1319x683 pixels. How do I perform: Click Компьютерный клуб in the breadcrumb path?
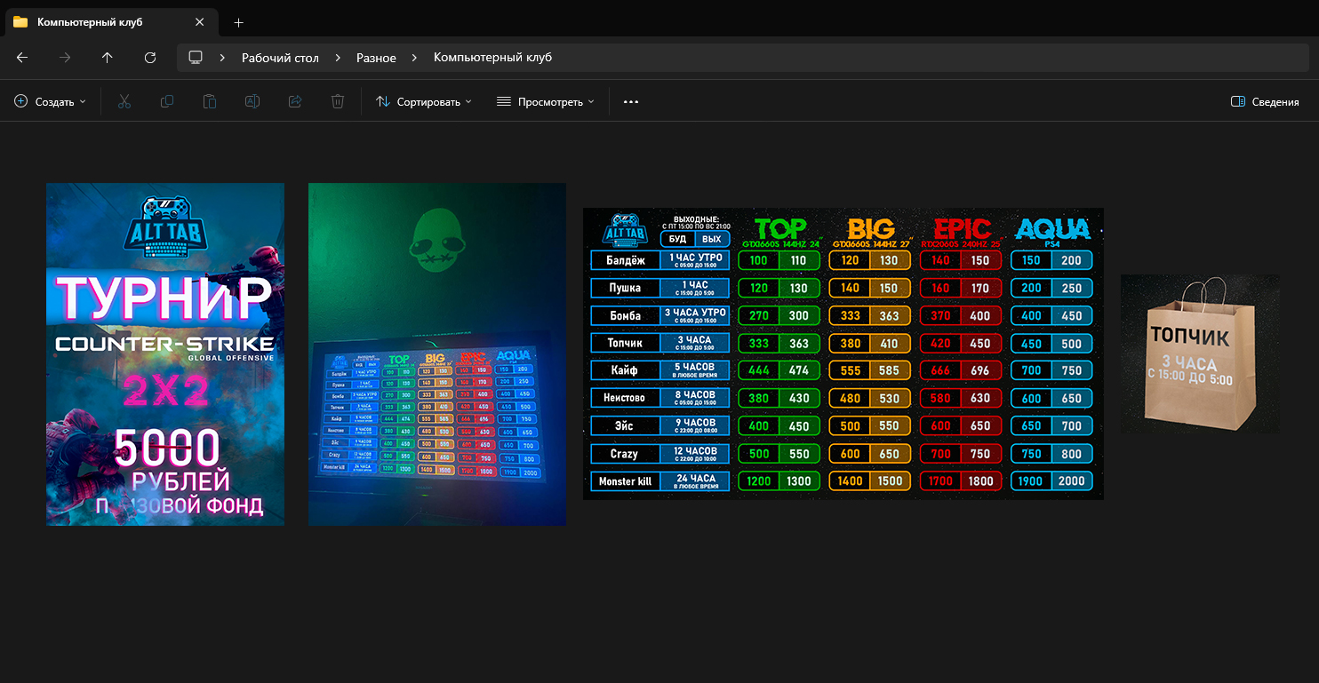492,58
